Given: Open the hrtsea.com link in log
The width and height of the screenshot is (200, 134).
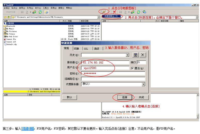Looking at the screenshot, I should 123,114.
